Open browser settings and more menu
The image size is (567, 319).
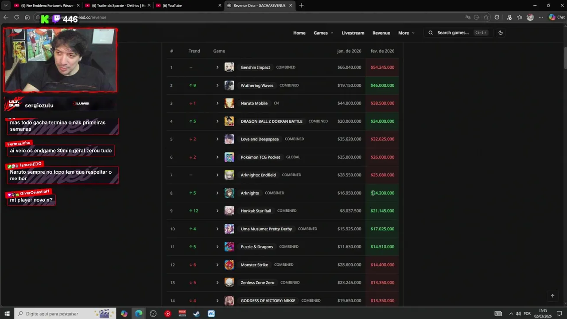point(541,17)
